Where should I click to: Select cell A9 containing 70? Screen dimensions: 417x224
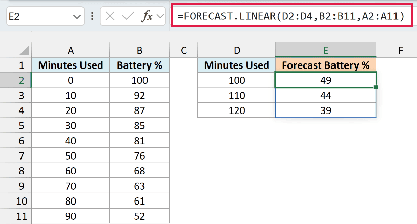(71, 186)
